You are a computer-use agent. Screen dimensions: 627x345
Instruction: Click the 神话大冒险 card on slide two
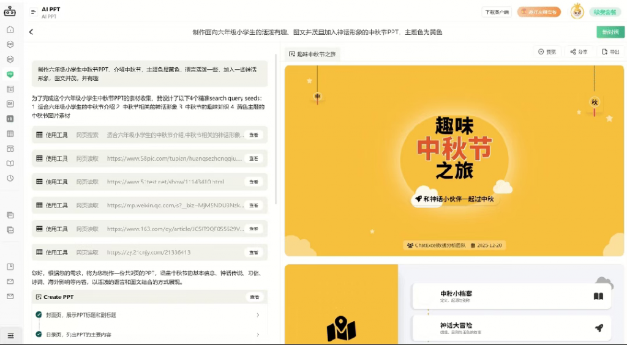click(511, 328)
